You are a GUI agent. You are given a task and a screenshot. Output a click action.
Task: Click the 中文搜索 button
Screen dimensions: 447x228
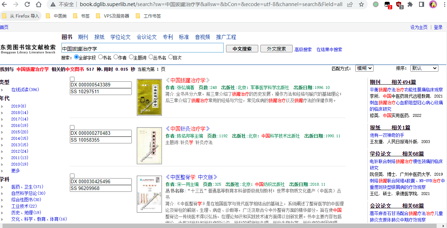(242, 49)
